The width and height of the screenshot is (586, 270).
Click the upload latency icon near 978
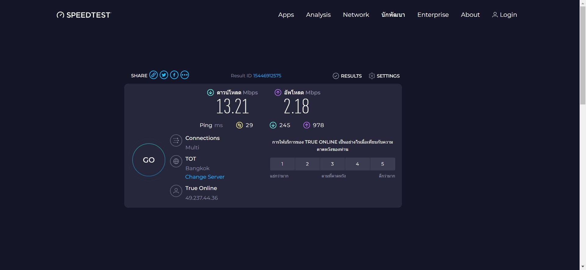307,125
